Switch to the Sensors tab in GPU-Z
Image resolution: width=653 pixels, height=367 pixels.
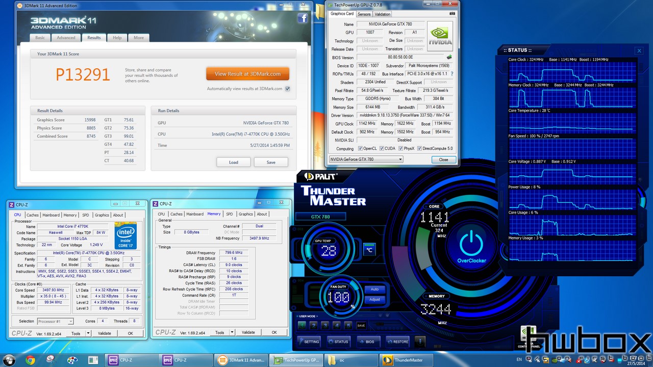364,14
